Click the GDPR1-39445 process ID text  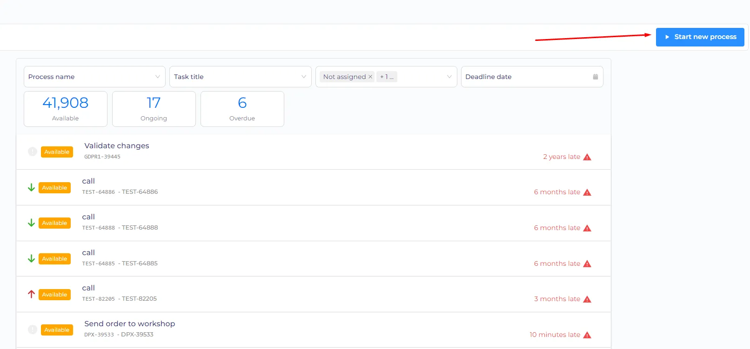[x=102, y=157]
